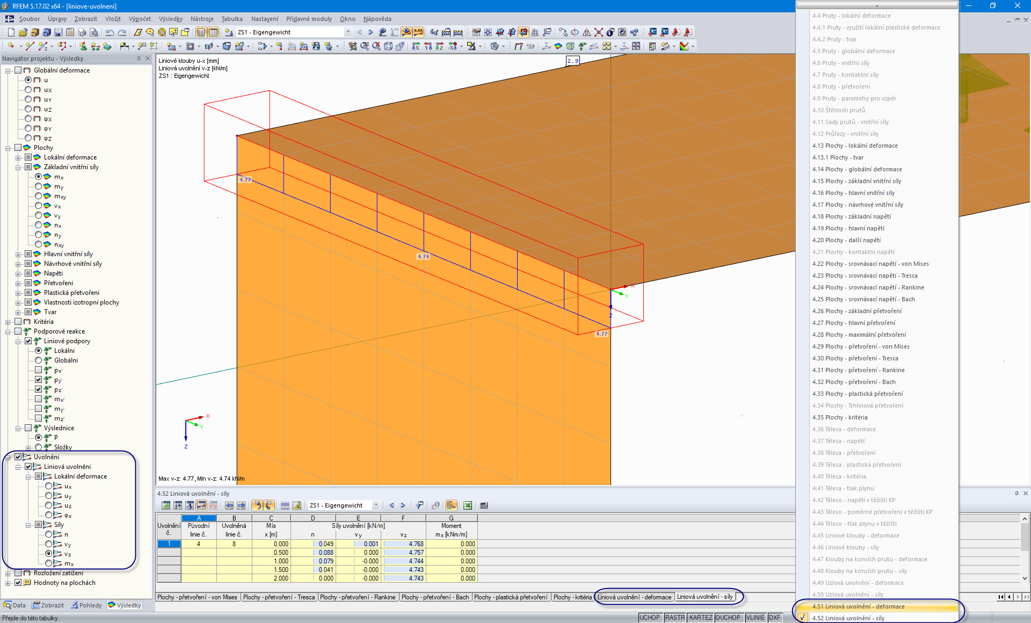1031x623 pixels.
Task: Select the mx radio button under Síly
Action: pos(49,563)
